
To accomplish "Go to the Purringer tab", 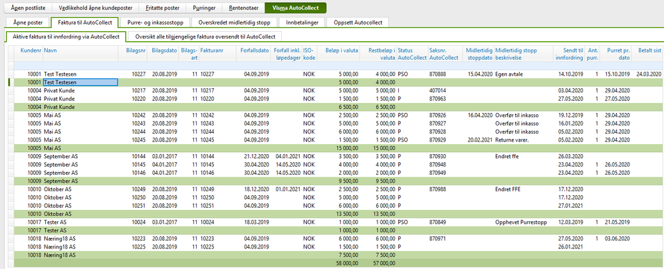I will tap(204, 8).
